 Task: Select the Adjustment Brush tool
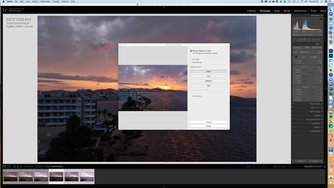[x=319, y=39]
